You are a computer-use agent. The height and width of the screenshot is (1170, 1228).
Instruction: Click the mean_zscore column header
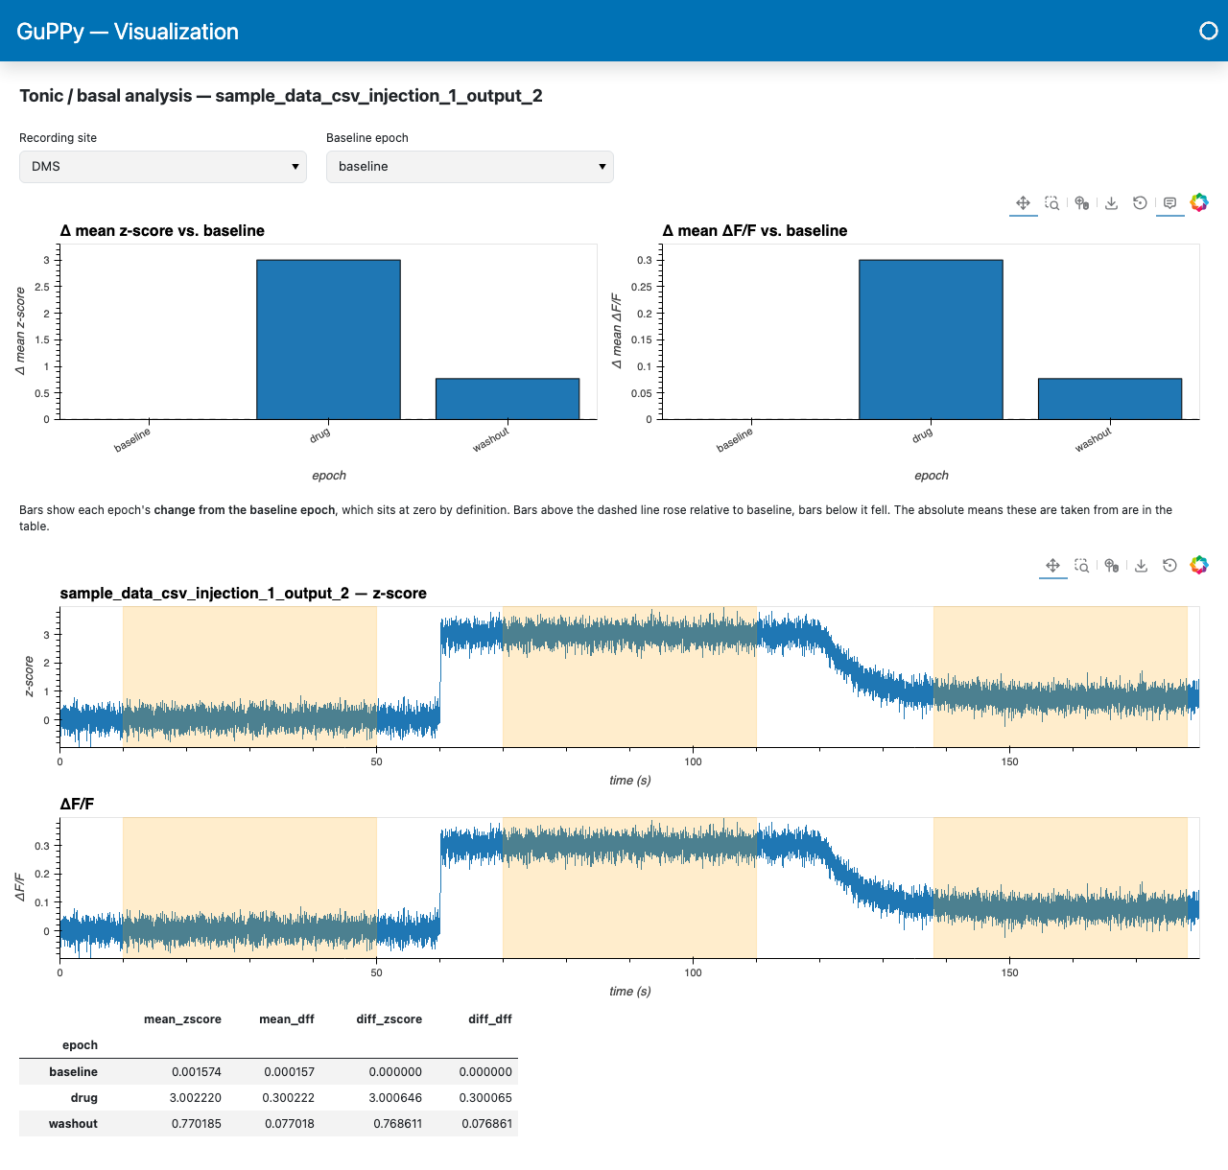[x=182, y=1019]
